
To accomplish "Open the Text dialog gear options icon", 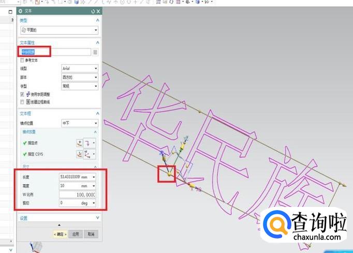I will 21,11.
